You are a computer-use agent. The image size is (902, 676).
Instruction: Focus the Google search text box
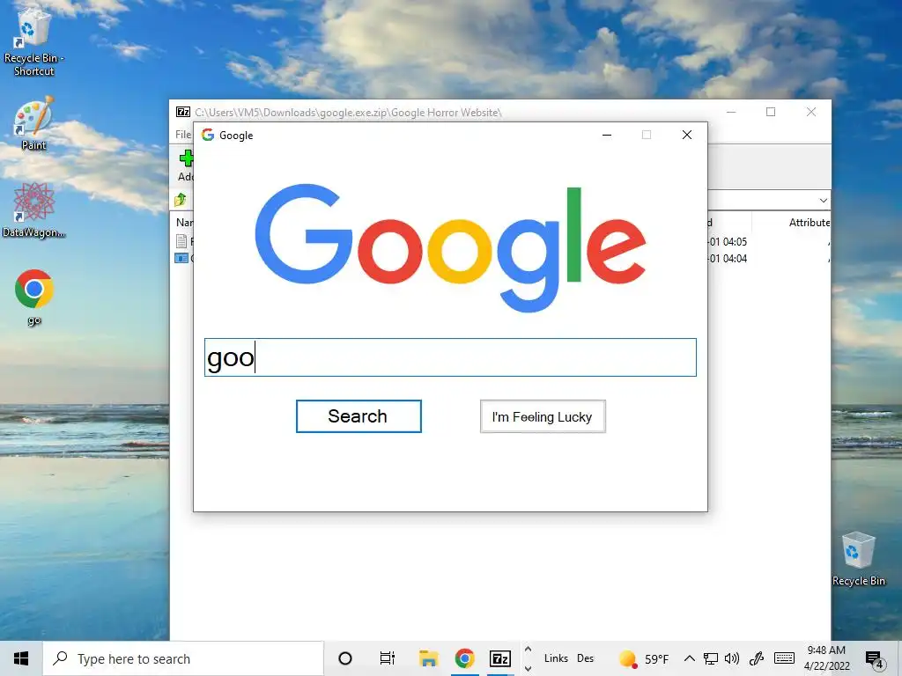coord(450,357)
